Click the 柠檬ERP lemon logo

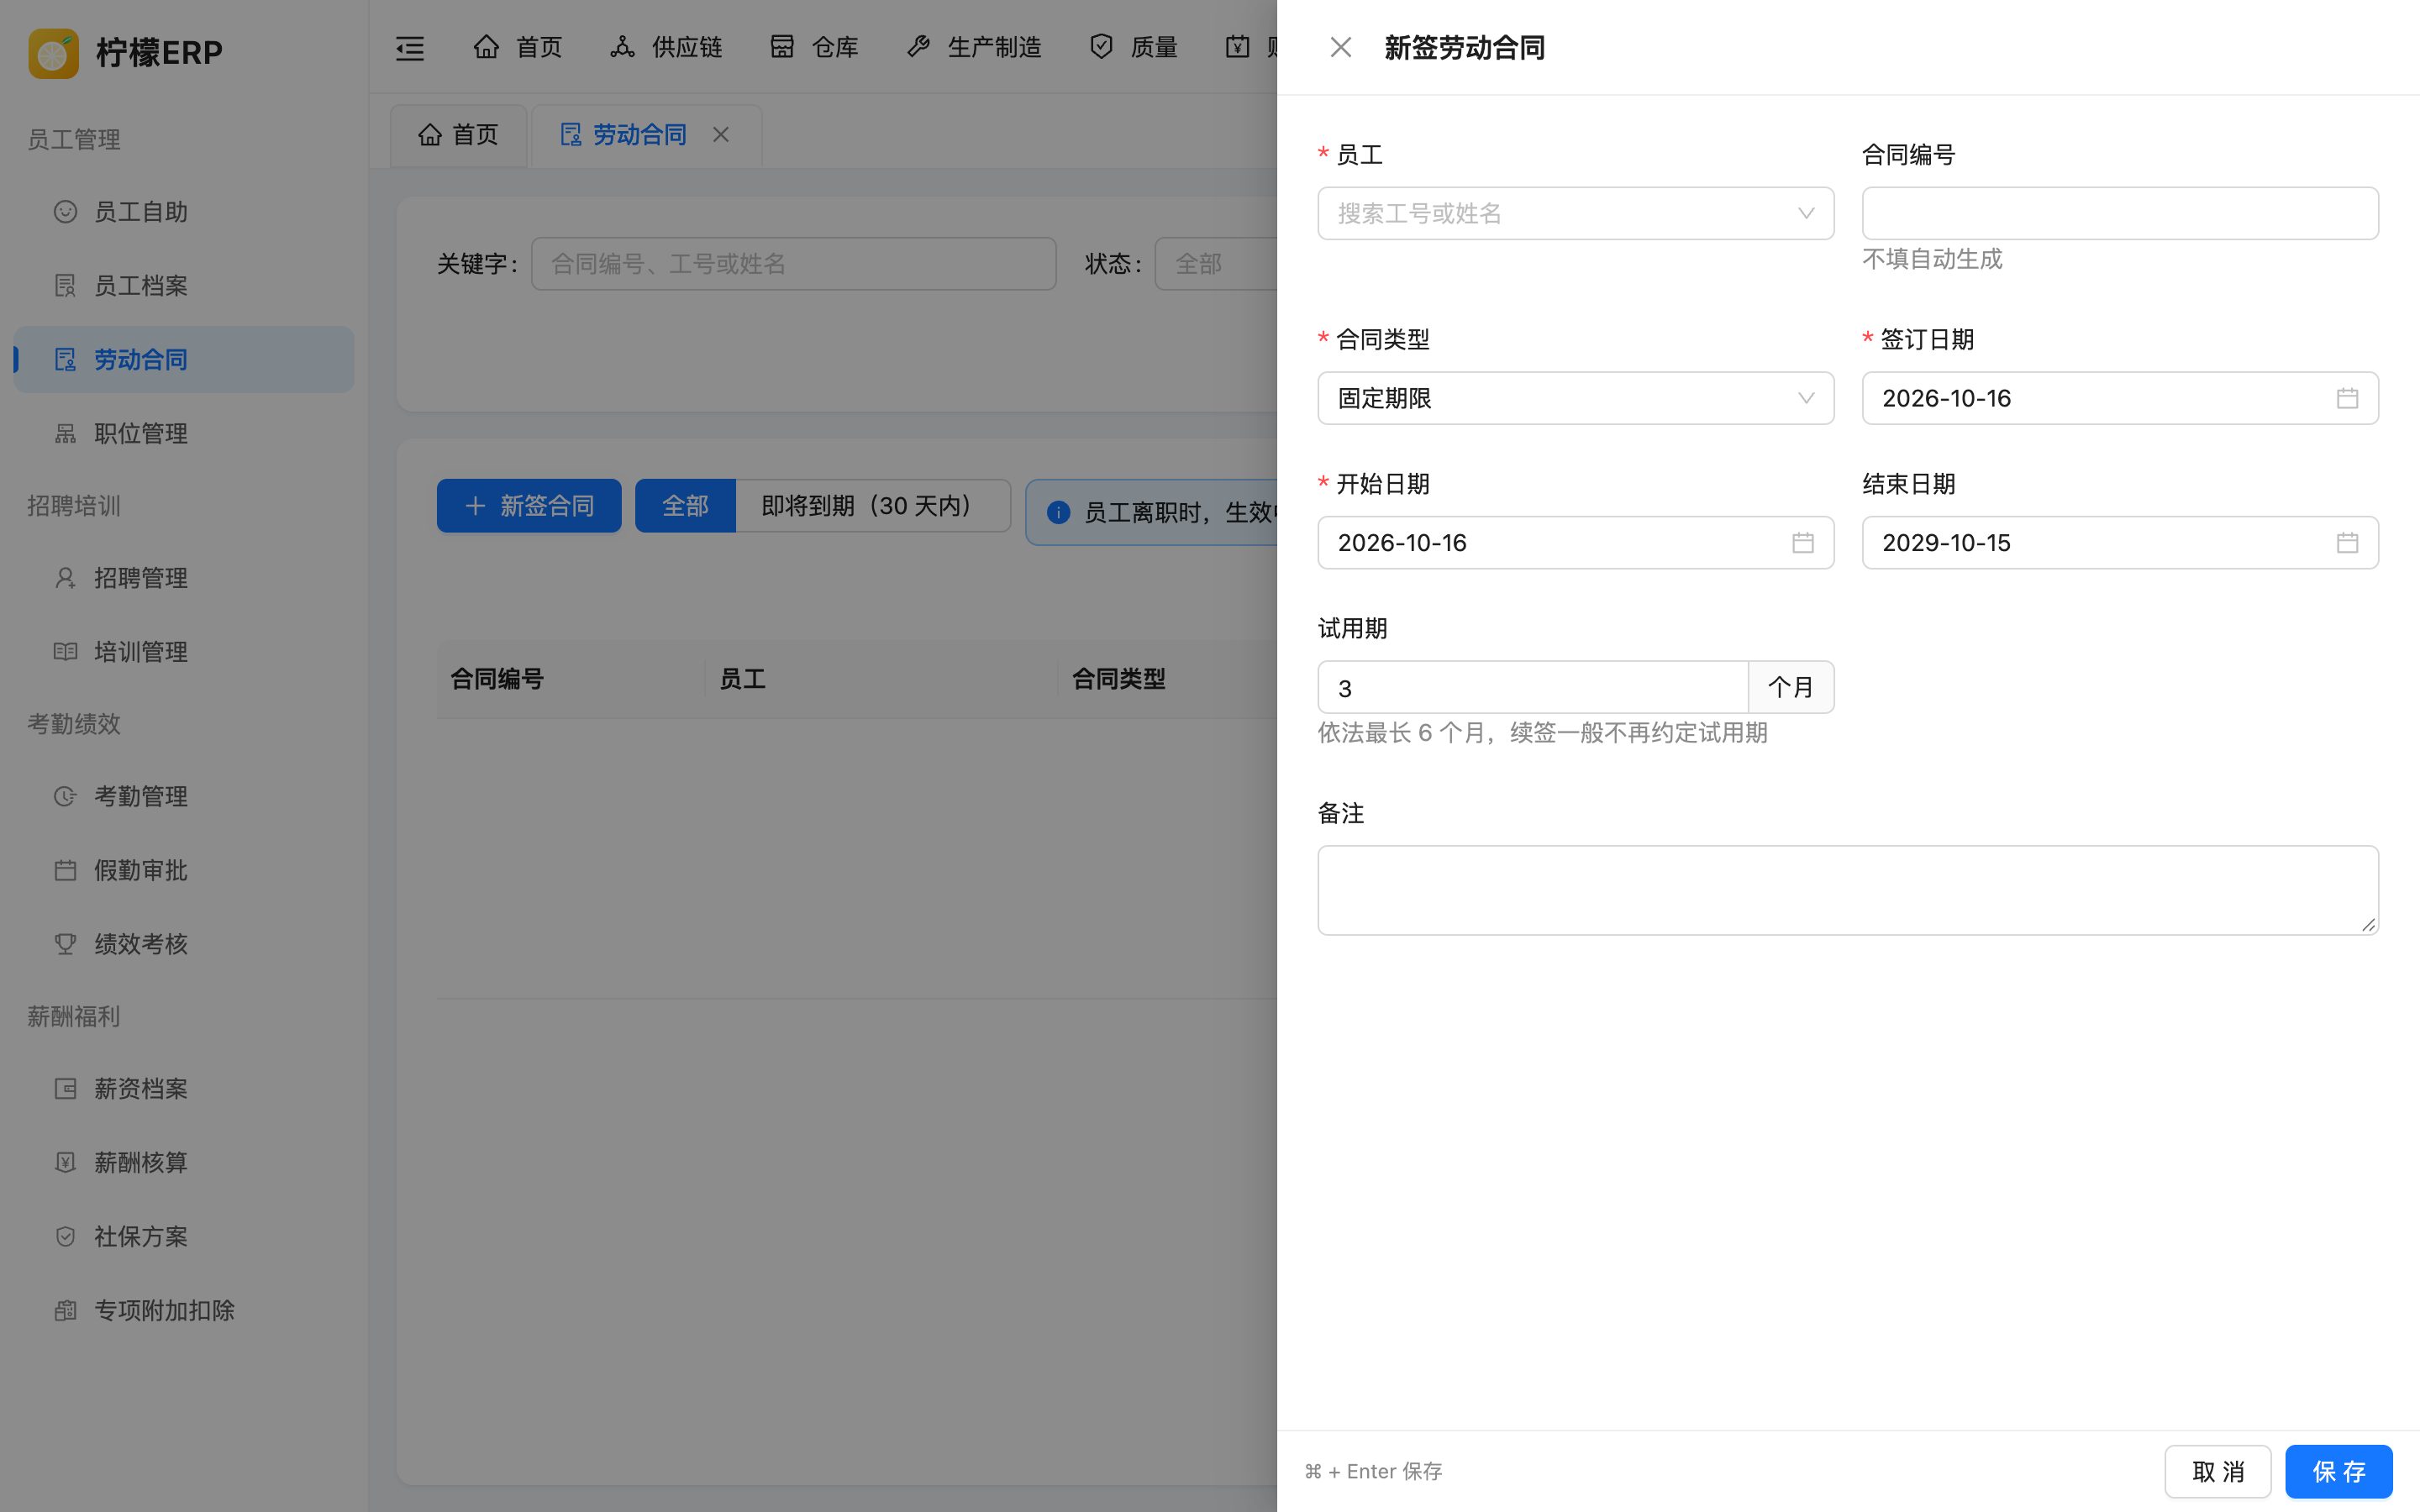pyautogui.click(x=53, y=52)
